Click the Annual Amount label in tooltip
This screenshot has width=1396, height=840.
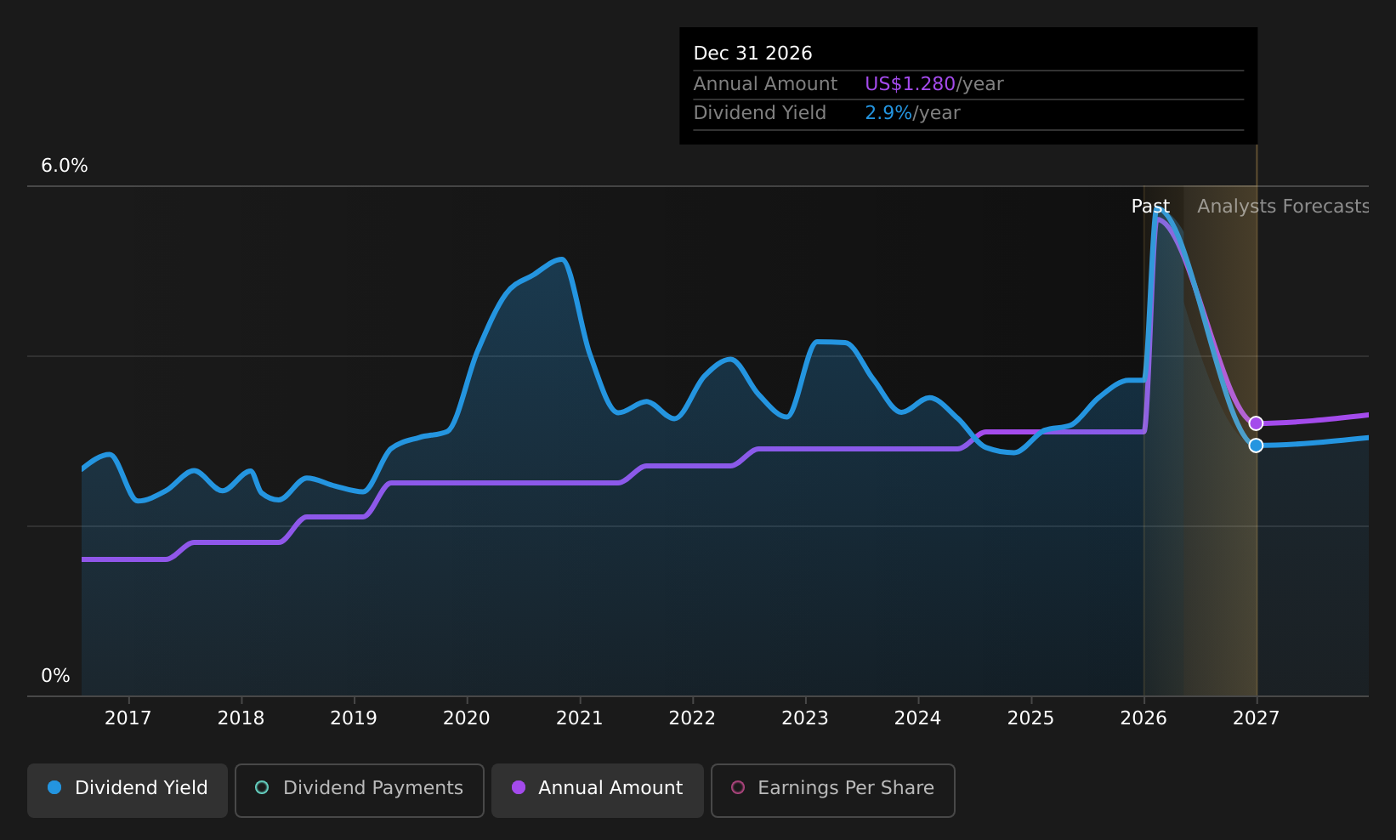point(765,84)
